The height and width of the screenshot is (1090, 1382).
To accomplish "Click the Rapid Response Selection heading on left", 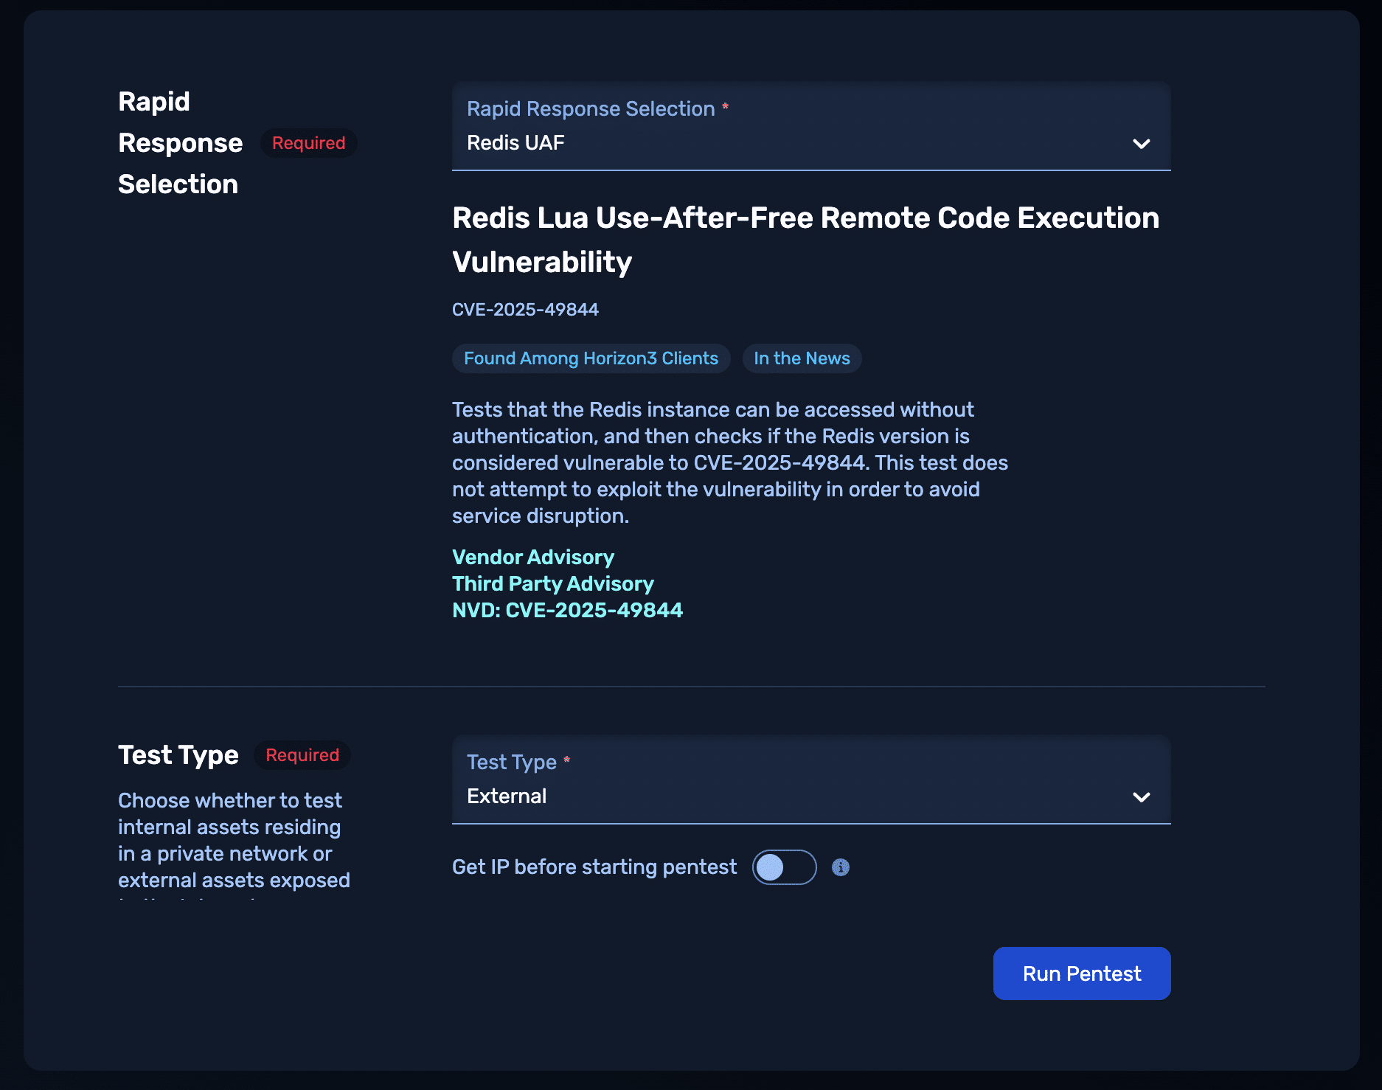I will (x=180, y=143).
